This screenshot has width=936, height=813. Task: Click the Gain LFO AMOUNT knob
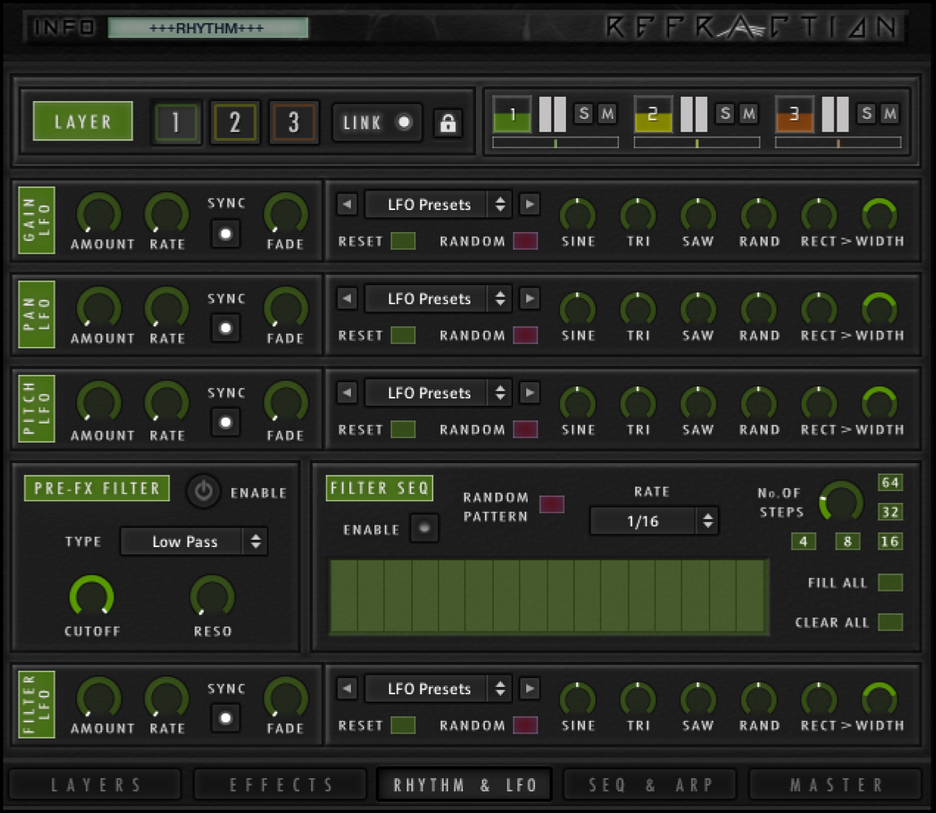99,213
